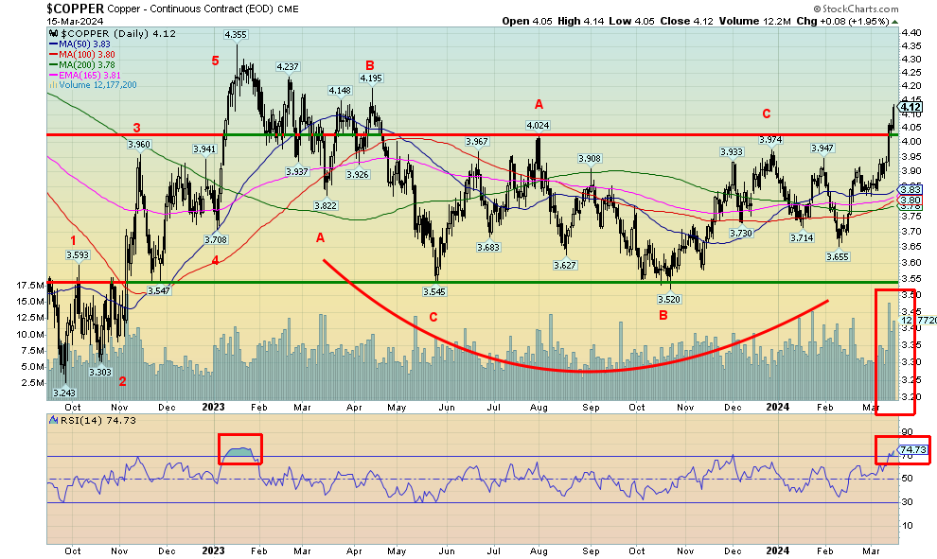Click the 3.520 low price label
Image resolution: width=937 pixels, height=559 pixels.
click(x=669, y=298)
